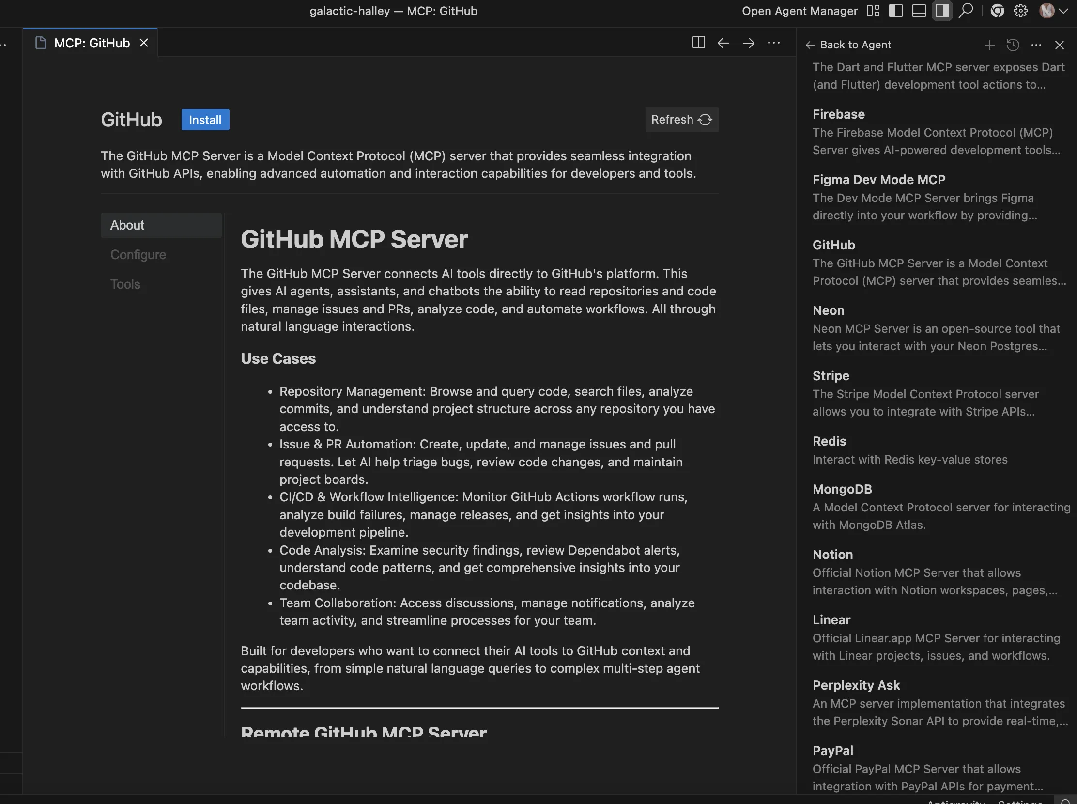Toggle the secondary side bar
1077x804 pixels.
942,11
